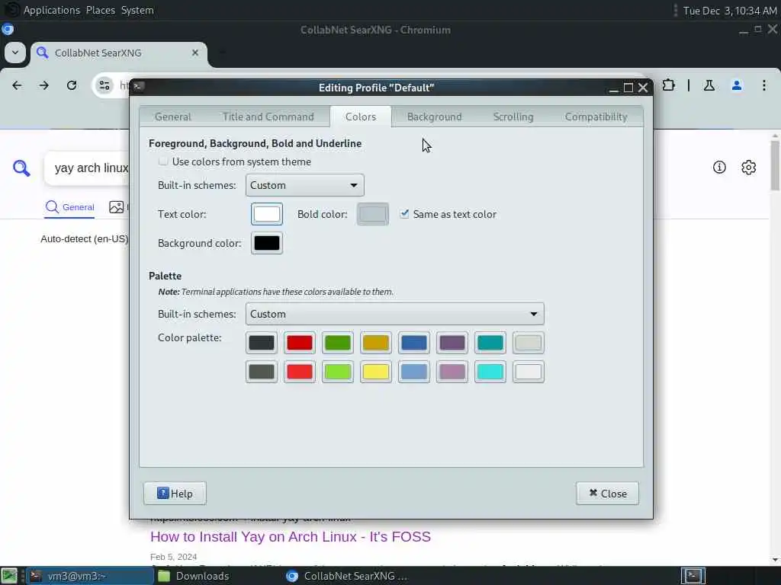Open Chromium labs flask icon
The width and height of the screenshot is (781, 585).
click(709, 85)
